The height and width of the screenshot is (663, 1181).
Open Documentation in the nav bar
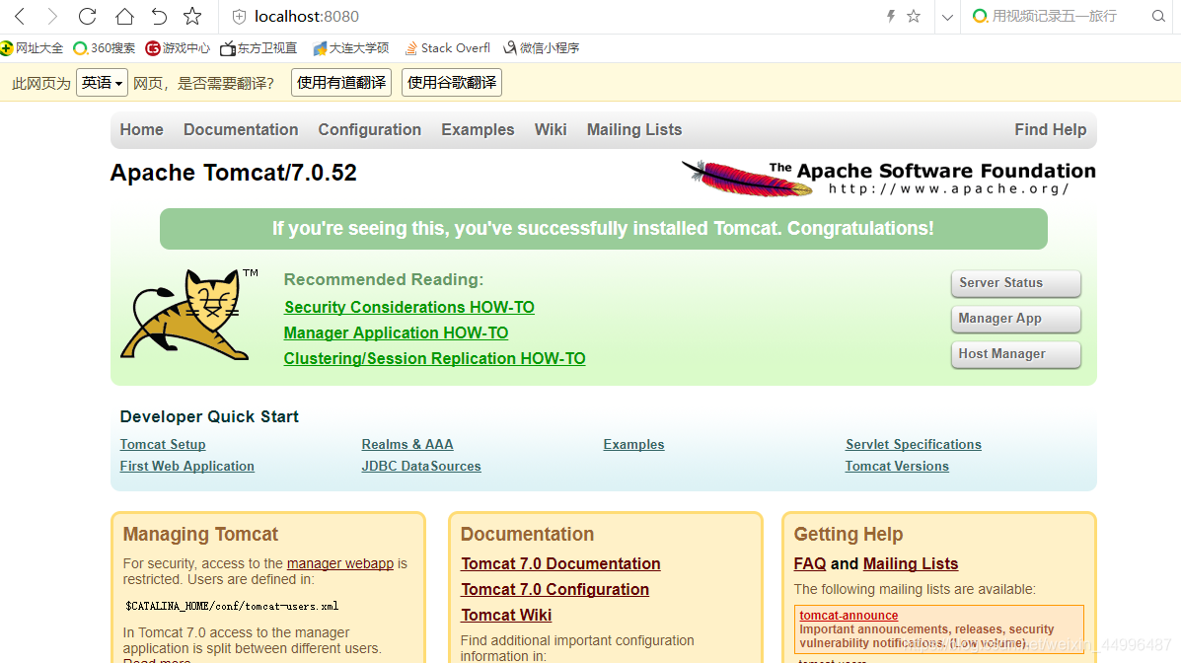pyautogui.click(x=241, y=129)
